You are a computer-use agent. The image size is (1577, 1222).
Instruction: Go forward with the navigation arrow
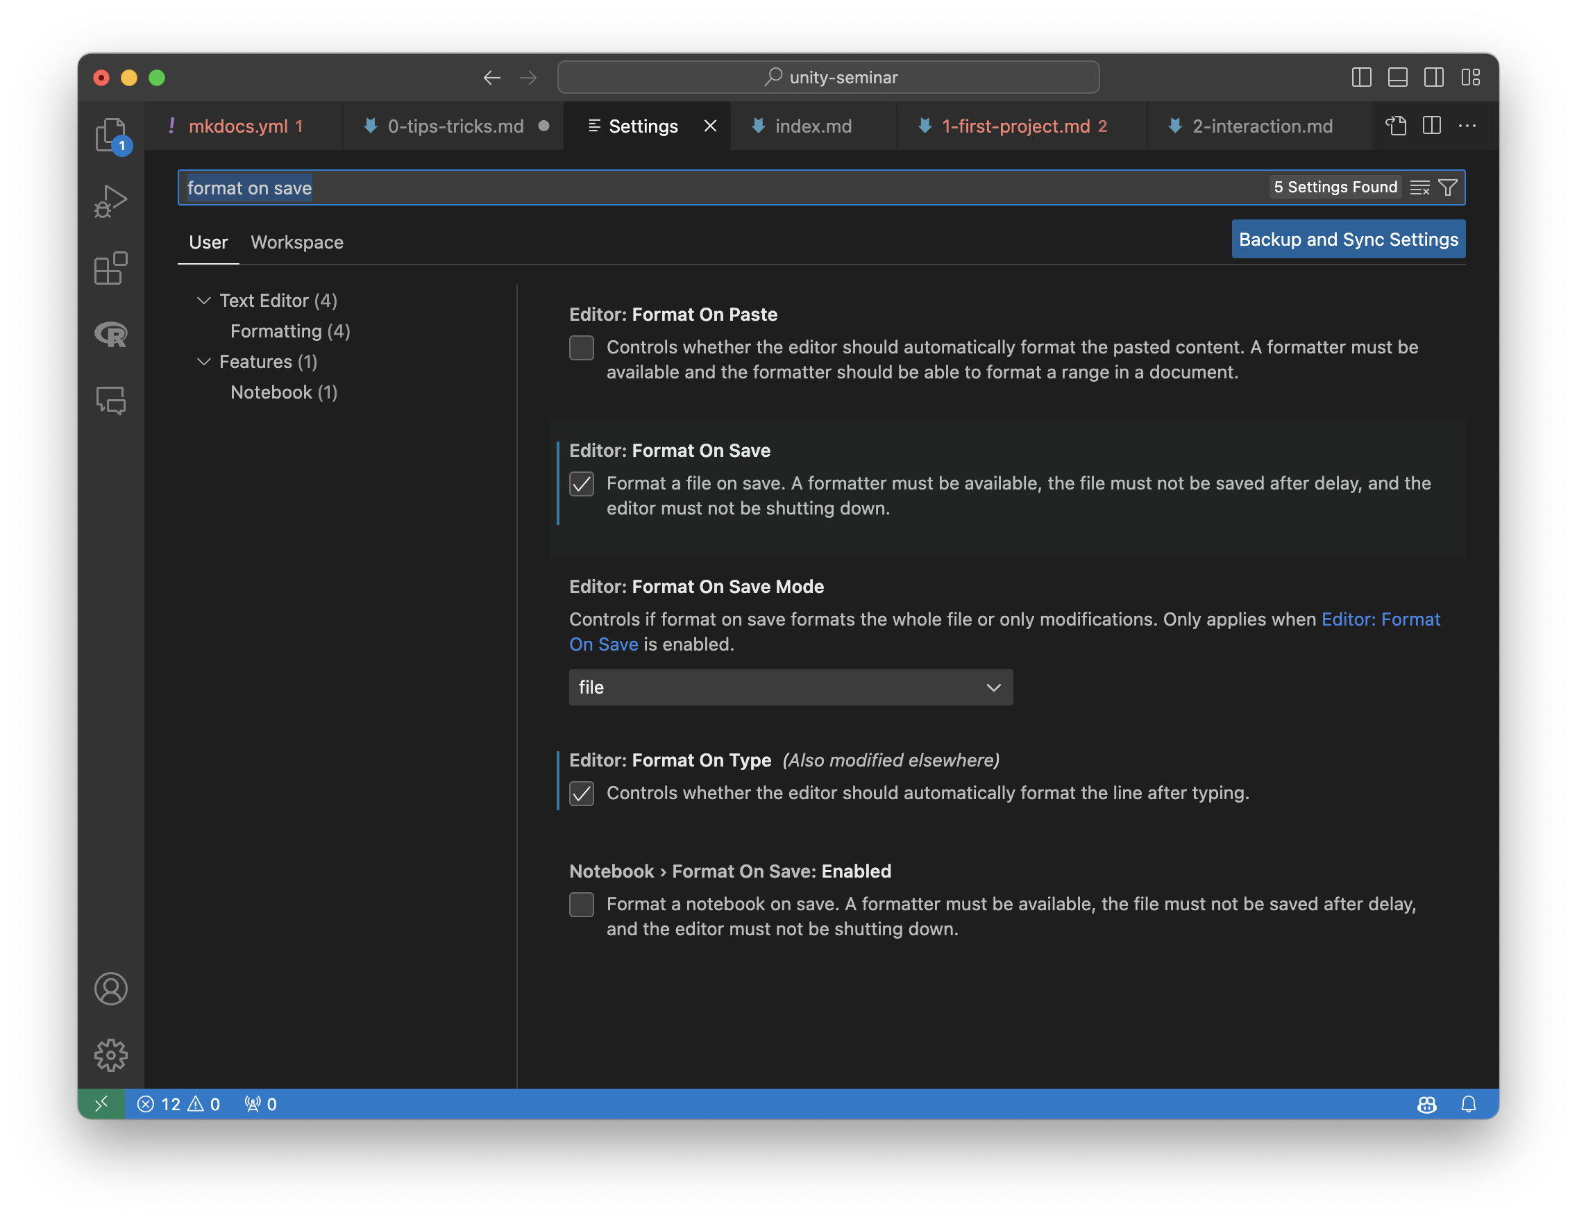point(528,77)
